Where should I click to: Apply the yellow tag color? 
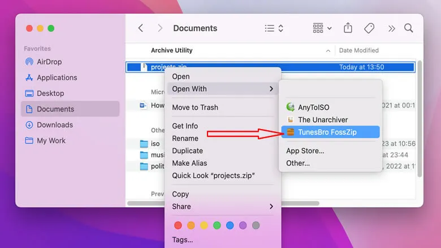[204, 225]
